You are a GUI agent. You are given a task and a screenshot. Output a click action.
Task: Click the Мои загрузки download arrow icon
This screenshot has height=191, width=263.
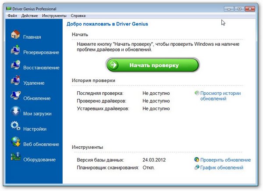click(15, 112)
